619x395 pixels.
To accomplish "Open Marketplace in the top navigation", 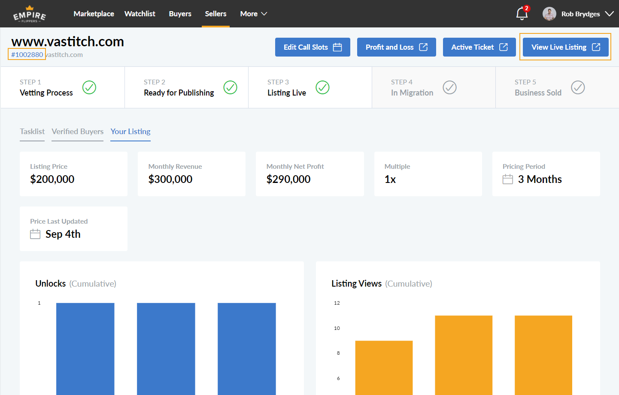I will click(94, 14).
